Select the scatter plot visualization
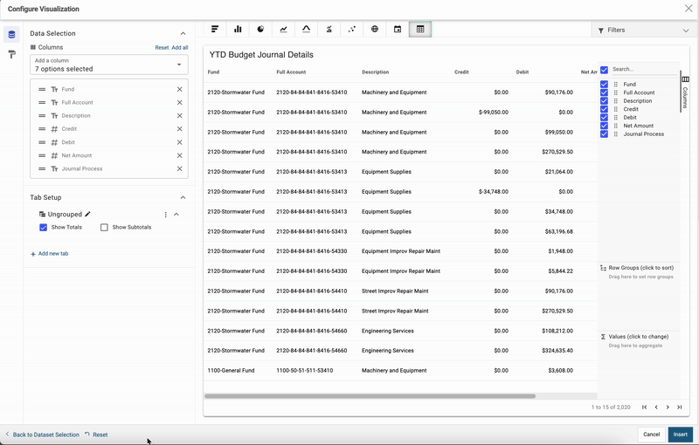Image resolution: width=699 pixels, height=445 pixels. pos(352,30)
